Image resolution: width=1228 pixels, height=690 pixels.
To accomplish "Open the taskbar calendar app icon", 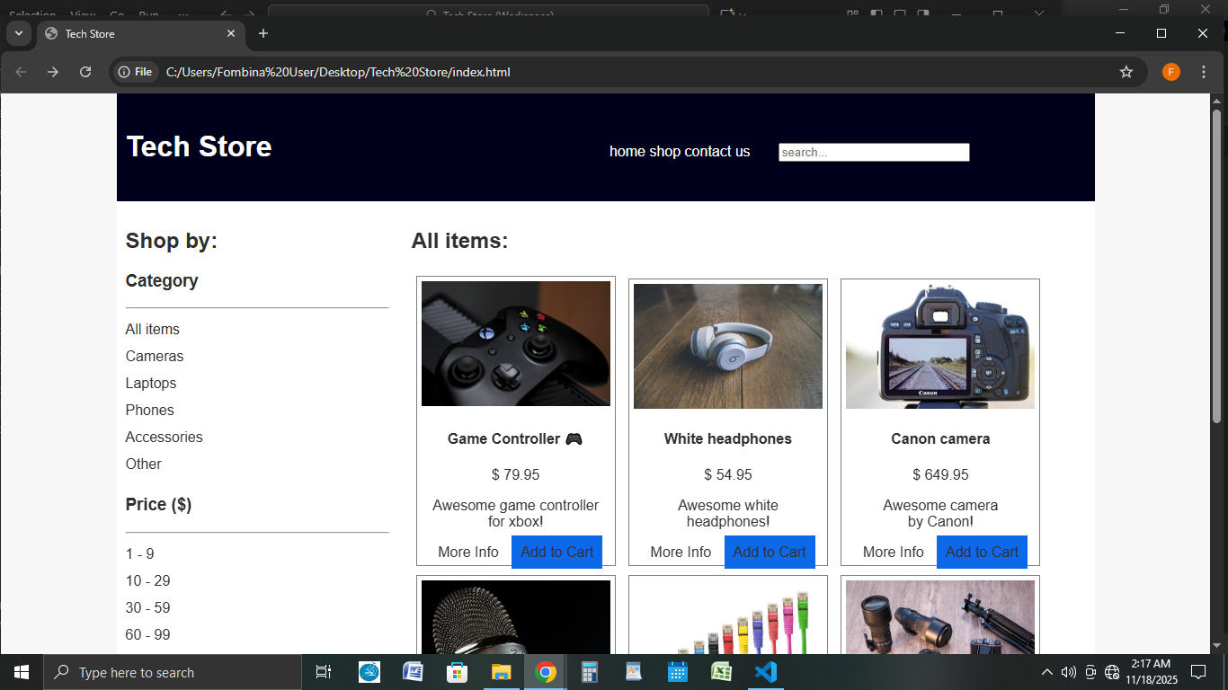I will click(x=677, y=672).
